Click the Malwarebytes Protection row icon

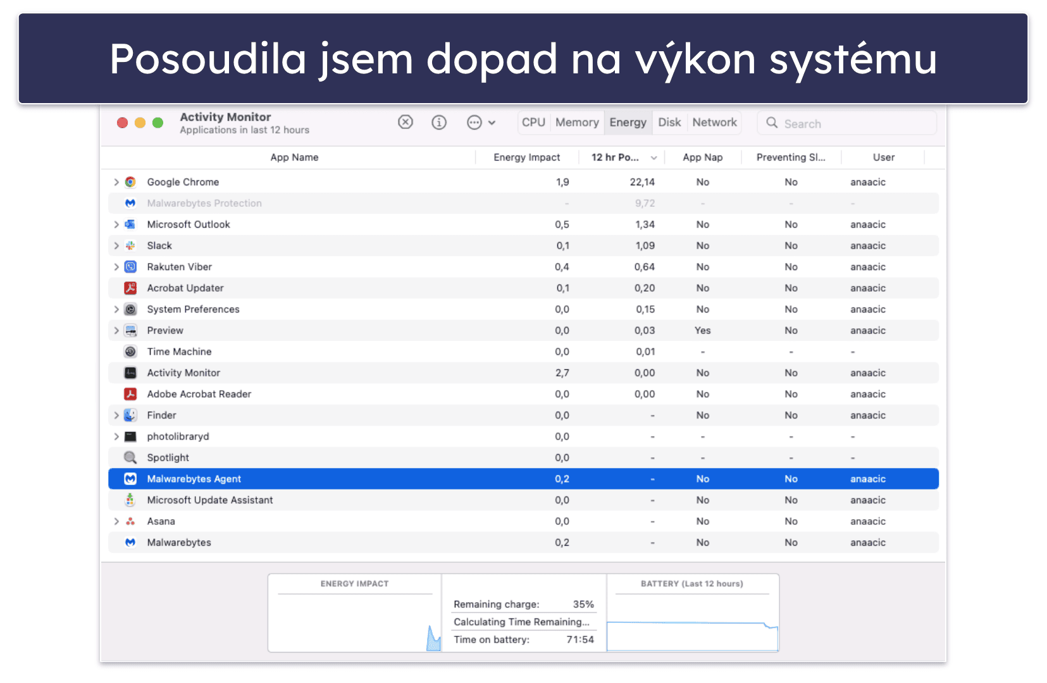click(x=130, y=203)
